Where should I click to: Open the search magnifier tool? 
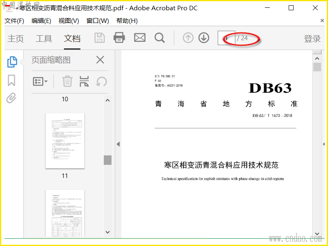coord(159,38)
